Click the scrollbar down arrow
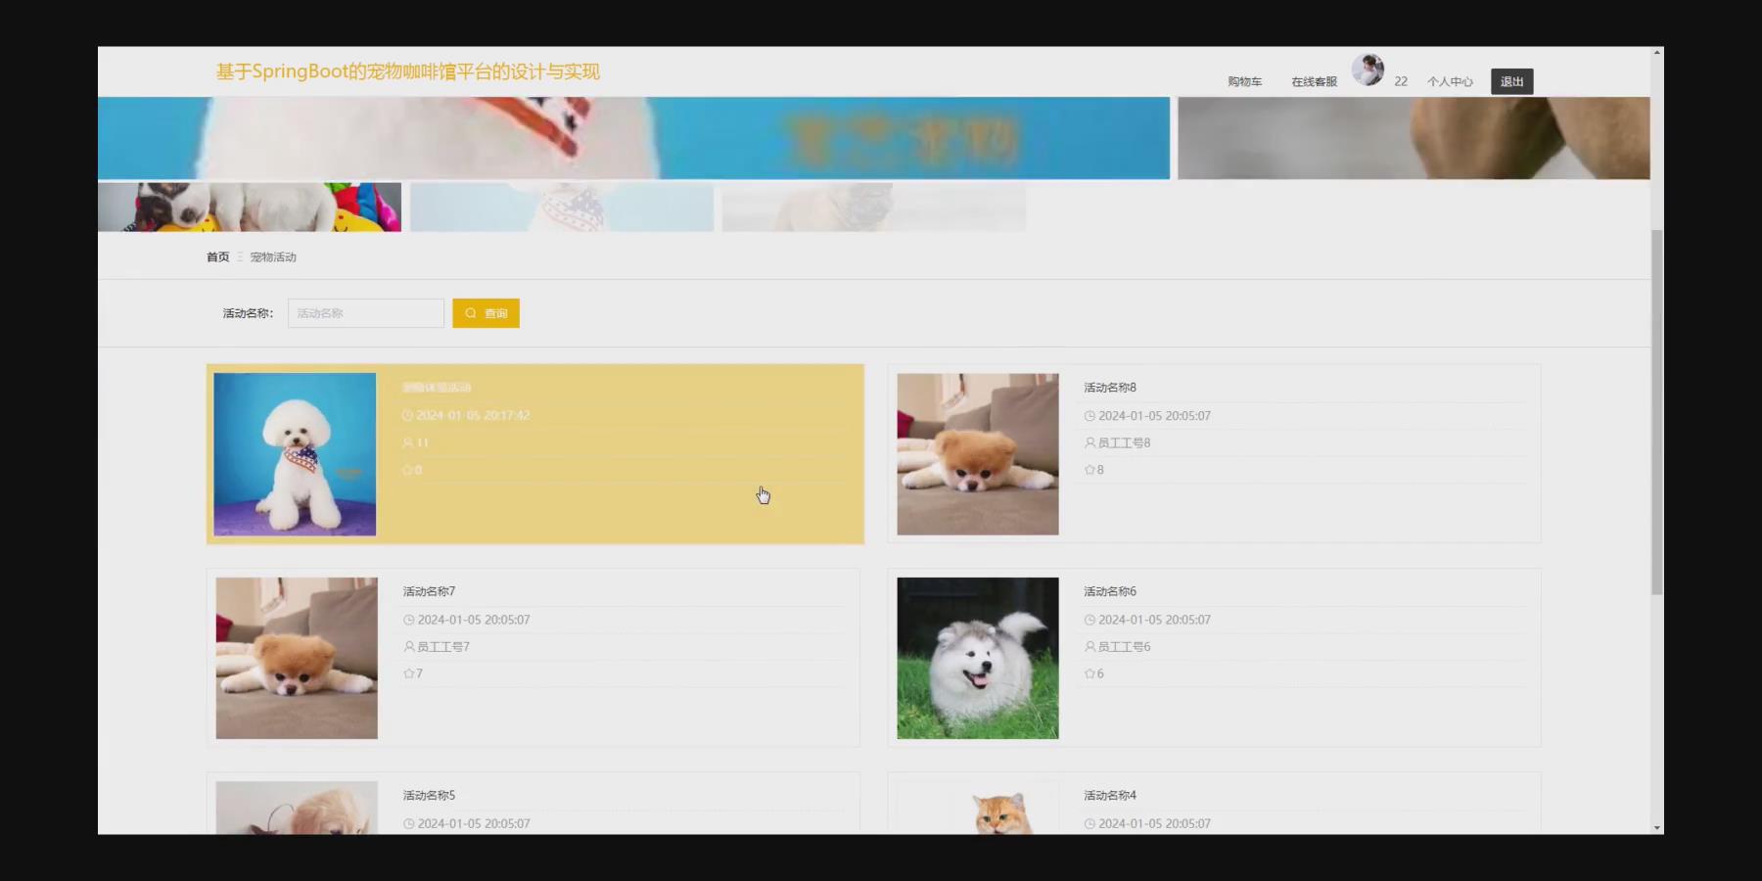Image resolution: width=1762 pixels, height=881 pixels. (1657, 828)
